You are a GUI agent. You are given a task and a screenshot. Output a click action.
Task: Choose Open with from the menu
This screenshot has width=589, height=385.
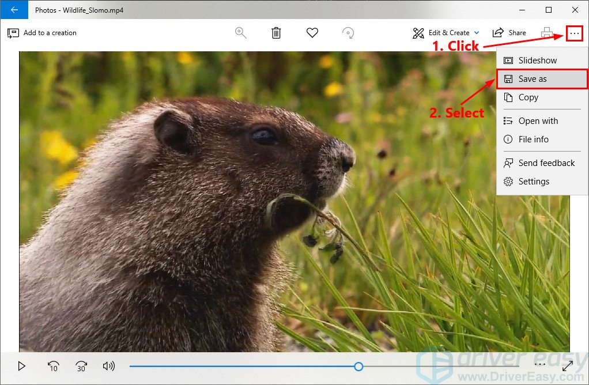coord(538,121)
